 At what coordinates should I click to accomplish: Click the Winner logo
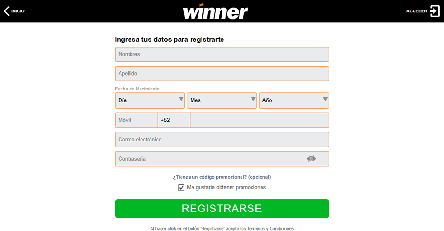pyautogui.click(x=216, y=11)
